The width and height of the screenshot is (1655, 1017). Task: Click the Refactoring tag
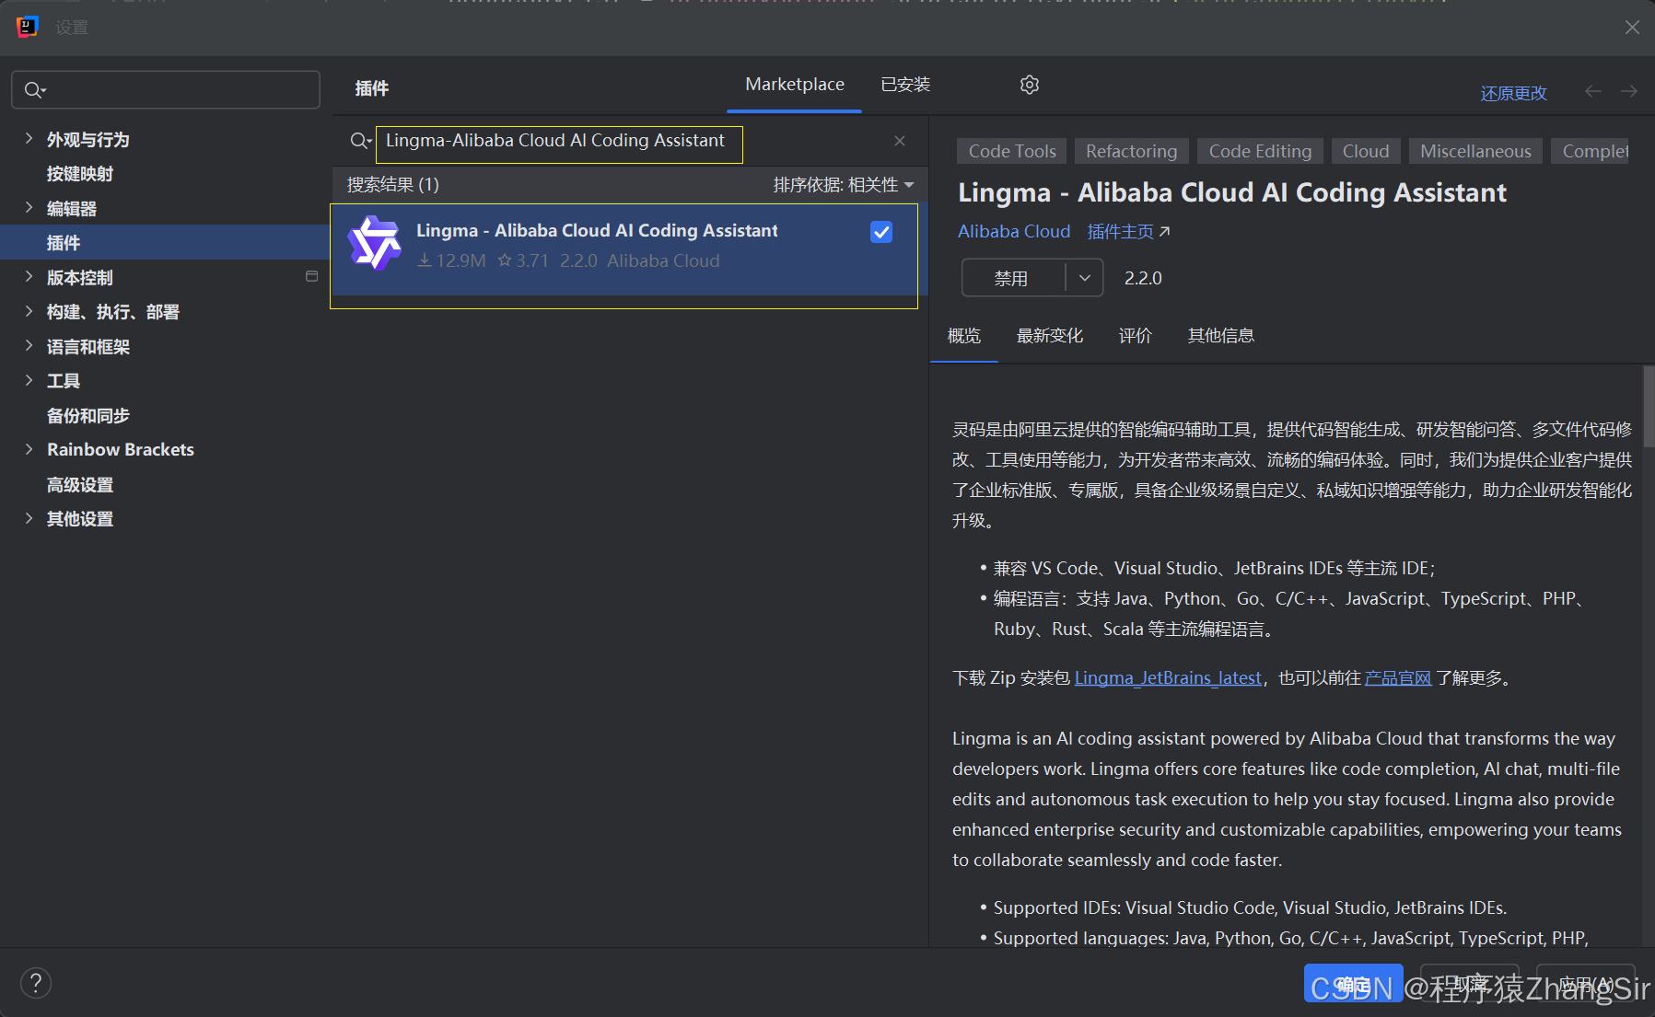1131,151
